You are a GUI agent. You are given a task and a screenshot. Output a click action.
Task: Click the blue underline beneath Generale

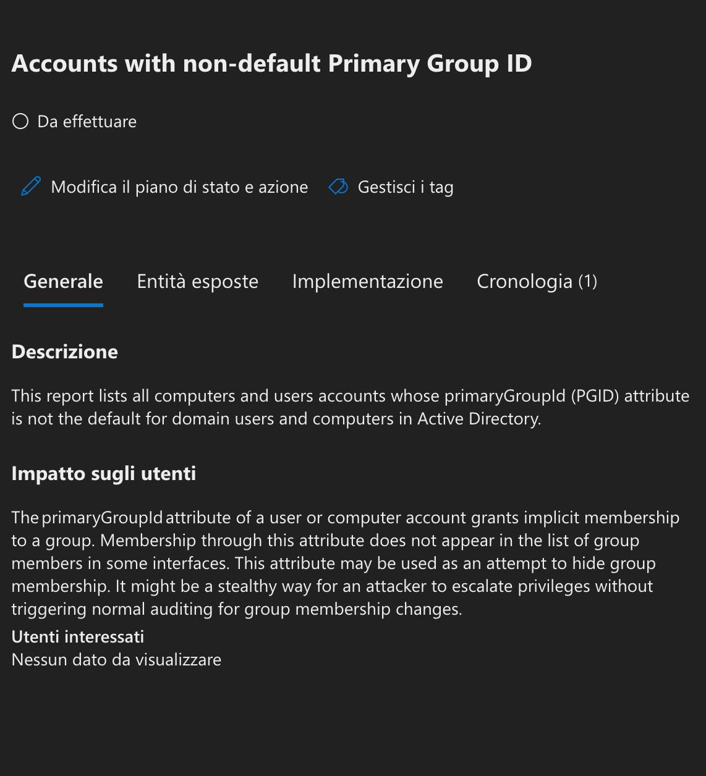pyautogui.click(x=62, y=305)
